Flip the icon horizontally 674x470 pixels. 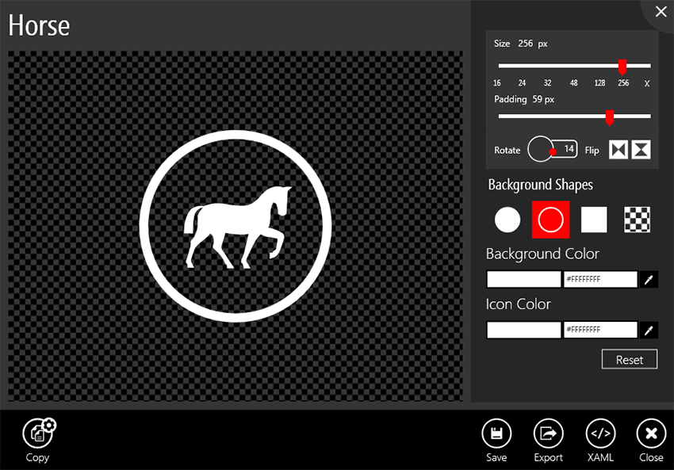618,150
